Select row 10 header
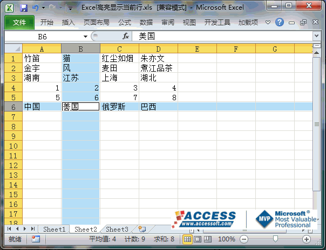Screen dimensions: 326x250 [x=13, y=146]
